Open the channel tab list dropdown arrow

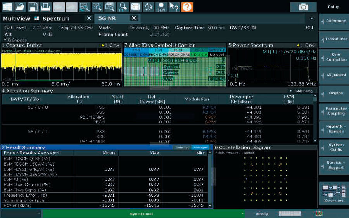312,18
